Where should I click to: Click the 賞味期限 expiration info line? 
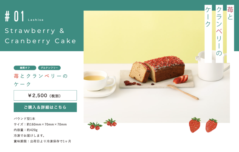click(x=42, y=141)
